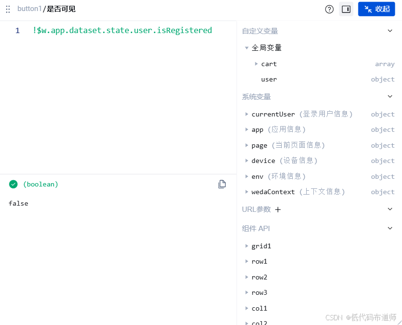Click the wedaContext variable name

pyautogui.click(x=273, y=192)
